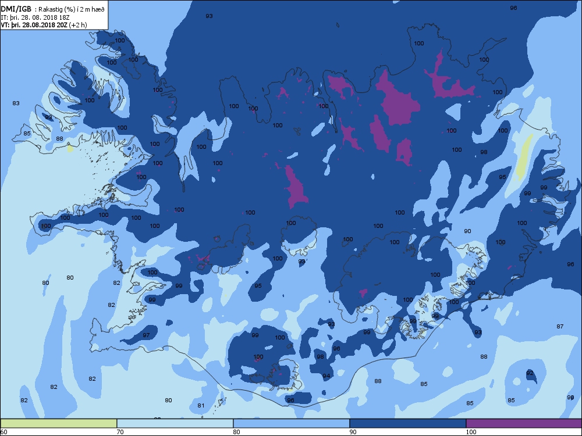The height and width of the screenshot is (436, 582).
Task: Click the yellow-green 60–70 legend swatch
Action: click(x=59, y=423)
